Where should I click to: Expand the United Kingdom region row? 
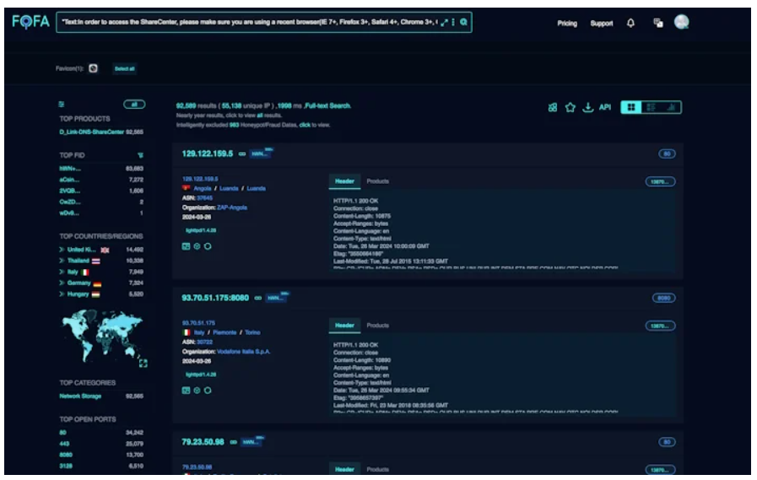pos(62,250)
